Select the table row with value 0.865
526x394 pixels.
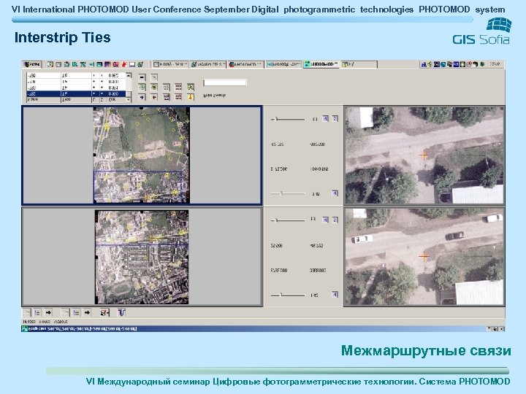pyautogui.click(x=76, y=75)
